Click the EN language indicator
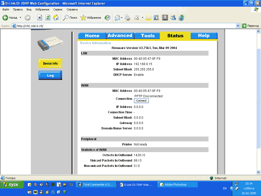This screenshot has width=261, height=196. (225, 188)
